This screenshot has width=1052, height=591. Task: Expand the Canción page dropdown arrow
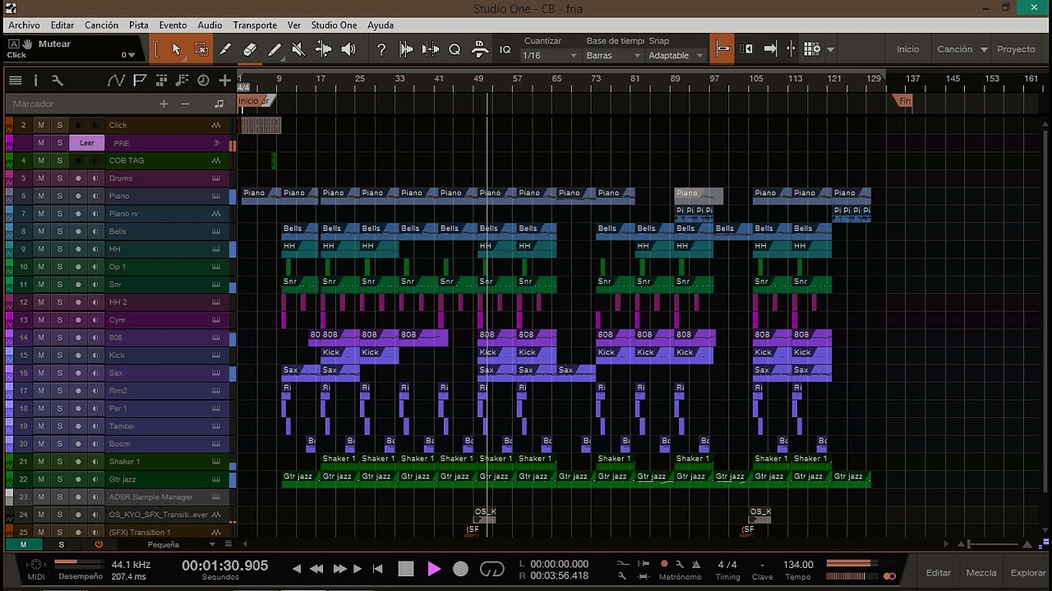984,49
